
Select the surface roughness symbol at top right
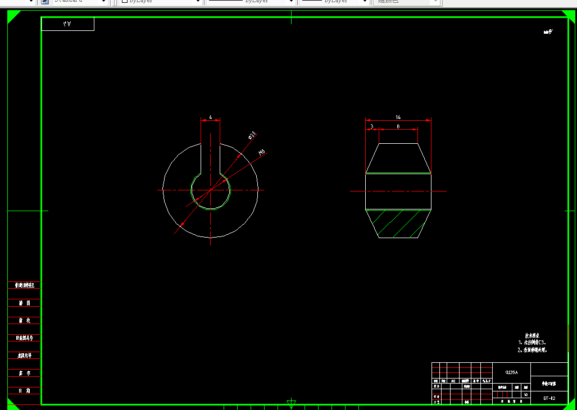[548, 32]
